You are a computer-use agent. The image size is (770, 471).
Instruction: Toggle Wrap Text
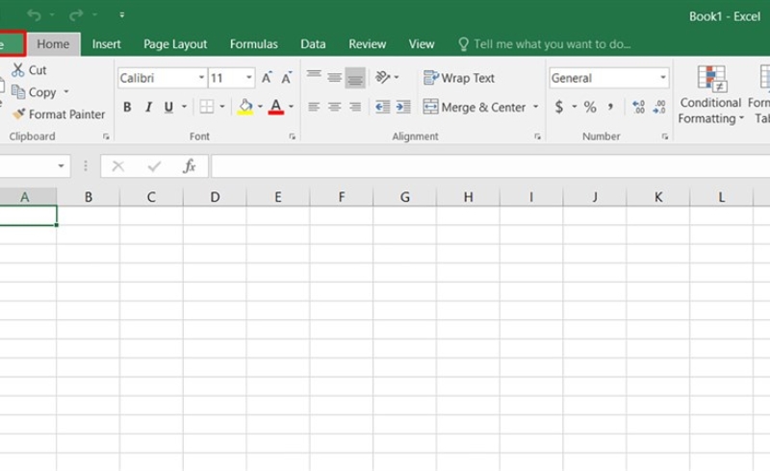pos(459,78)
